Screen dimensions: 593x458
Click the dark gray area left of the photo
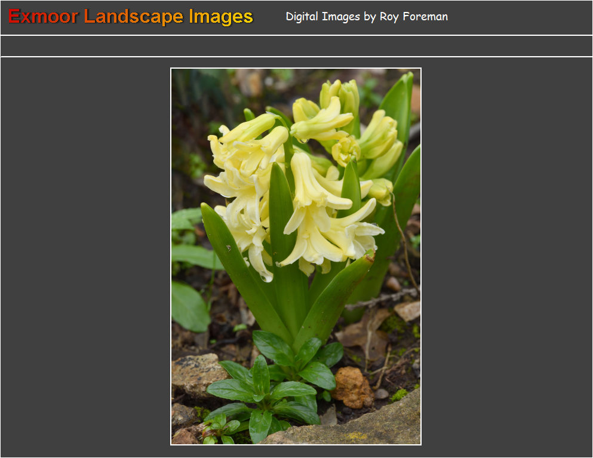(x=84, y=257)
